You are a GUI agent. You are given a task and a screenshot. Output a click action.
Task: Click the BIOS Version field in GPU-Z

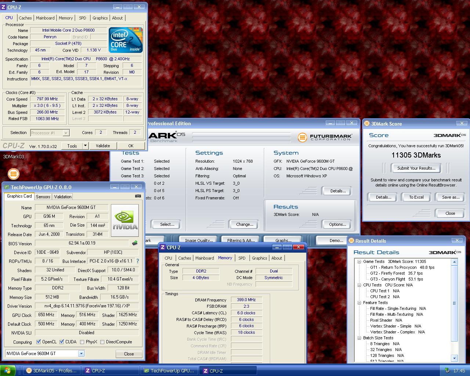(x=82, y=243)
